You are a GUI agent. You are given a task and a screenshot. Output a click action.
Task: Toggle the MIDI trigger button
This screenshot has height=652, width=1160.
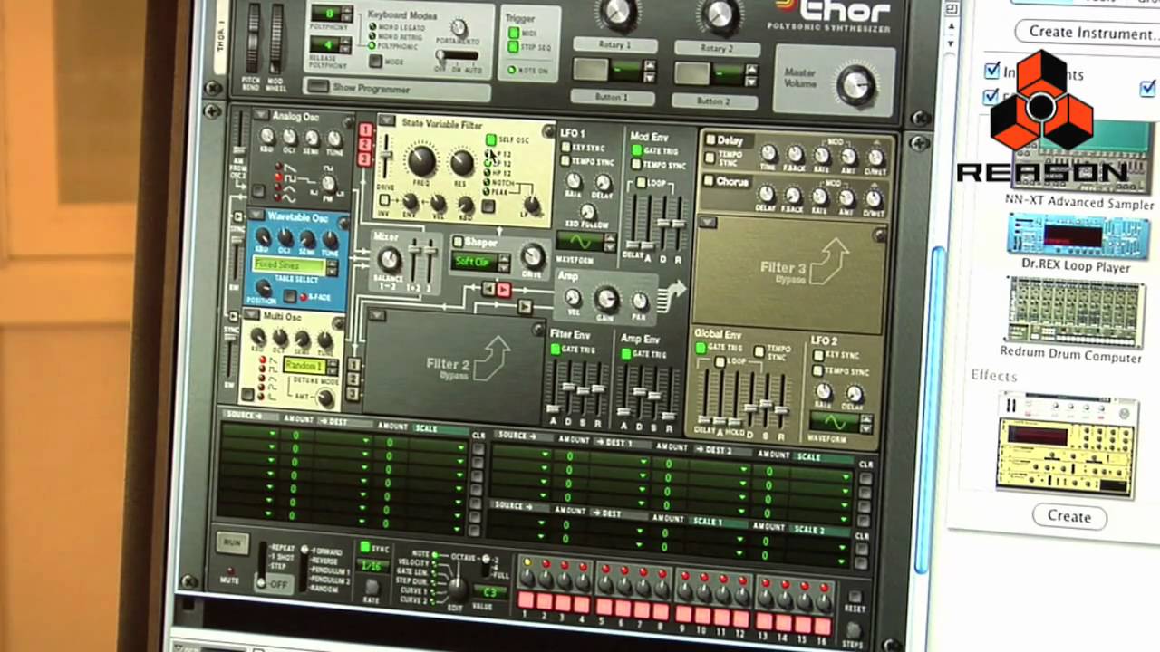pos(513,32)
